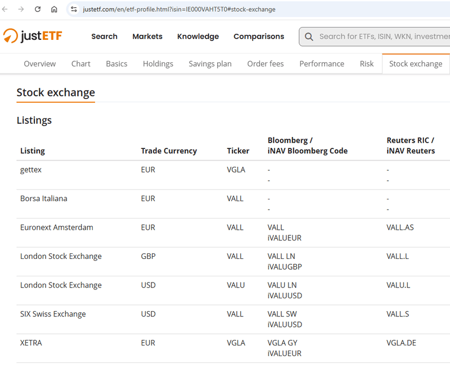Go to the browser home page icon
This screenshot has height=373, width=450.
tap(54, 9)
